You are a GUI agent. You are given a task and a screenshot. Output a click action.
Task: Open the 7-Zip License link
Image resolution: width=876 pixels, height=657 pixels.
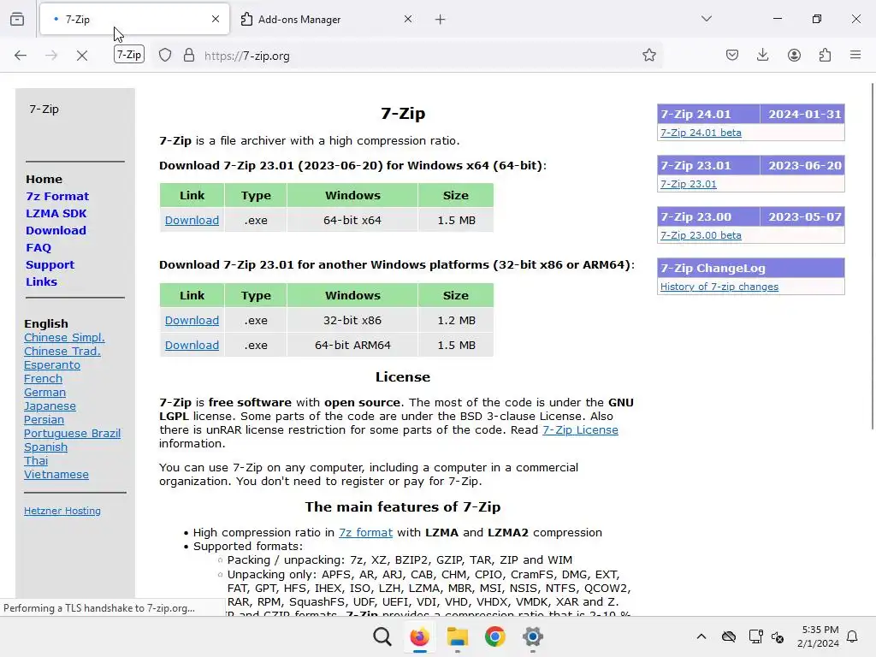[x=580, y=430]
